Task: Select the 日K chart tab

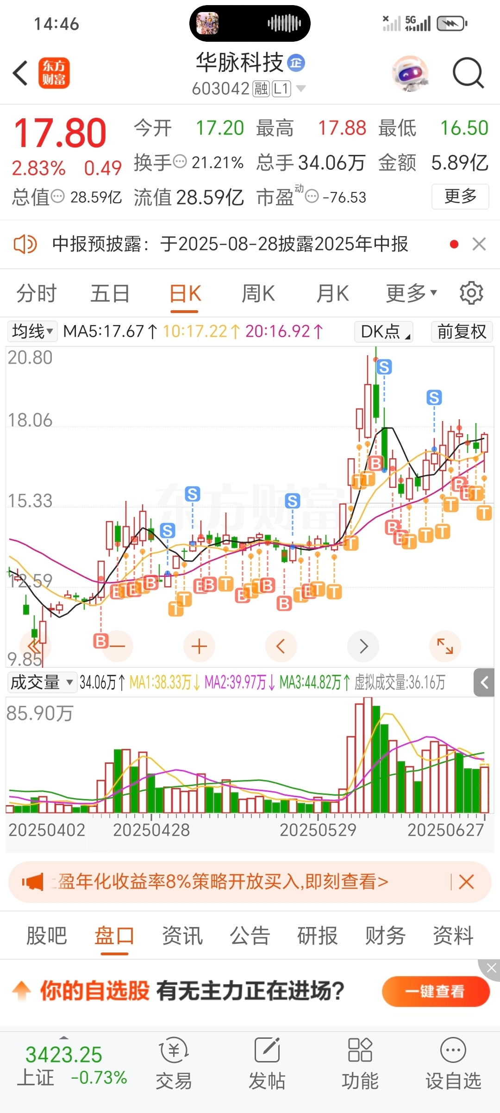Action: (185, 294)
